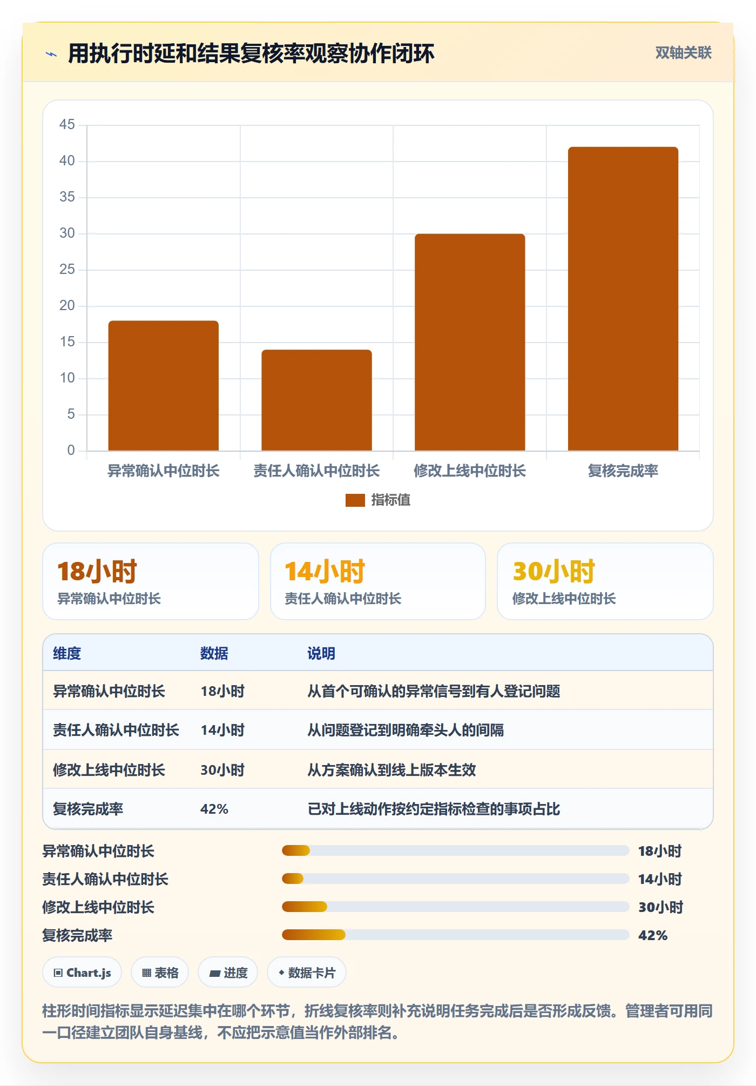Click the 复核完成率 x-axis label
This screenshot has width=756, height=1086.
point(623,471)
